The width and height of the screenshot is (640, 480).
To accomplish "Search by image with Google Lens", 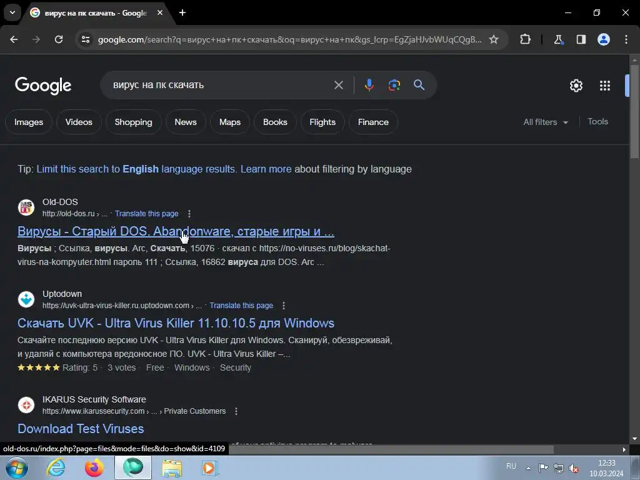I will click(394, 85).
